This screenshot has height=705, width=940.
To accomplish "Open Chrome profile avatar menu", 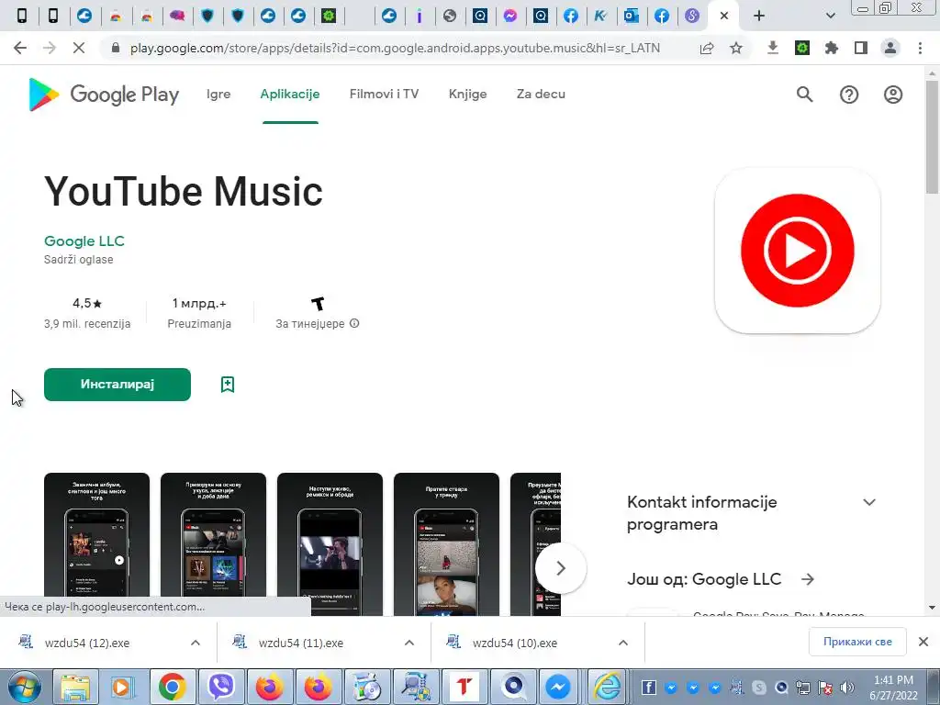I will click(890, 48).
